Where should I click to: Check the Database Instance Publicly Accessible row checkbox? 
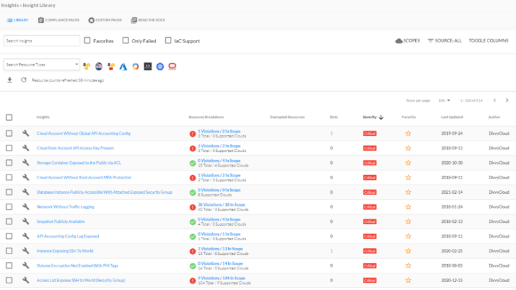(x=9, y=192)
